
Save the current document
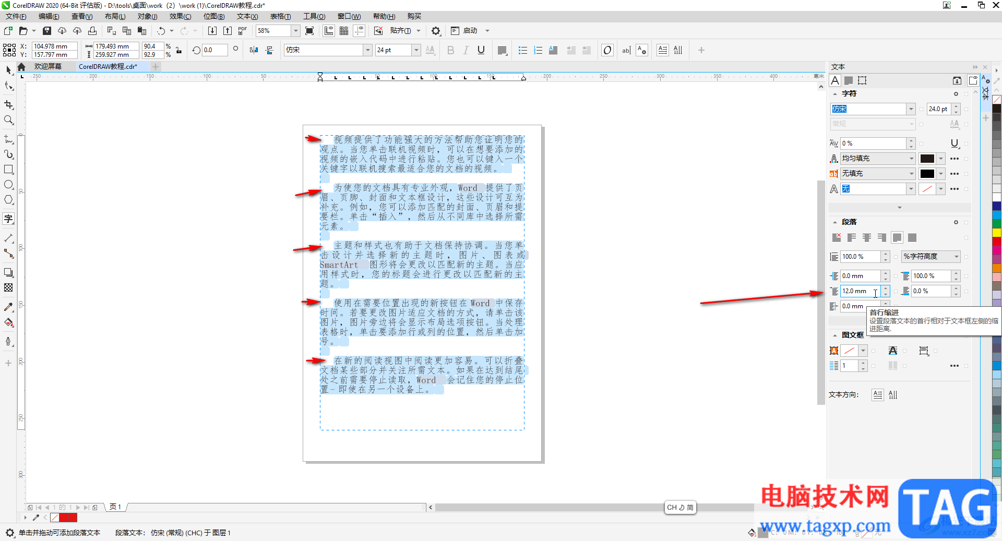pyautogui.click(x=47, y=31)
